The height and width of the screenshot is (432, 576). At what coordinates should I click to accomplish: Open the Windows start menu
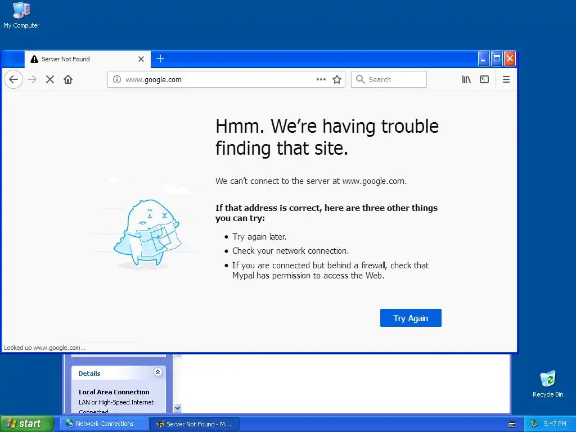[27, 424]
